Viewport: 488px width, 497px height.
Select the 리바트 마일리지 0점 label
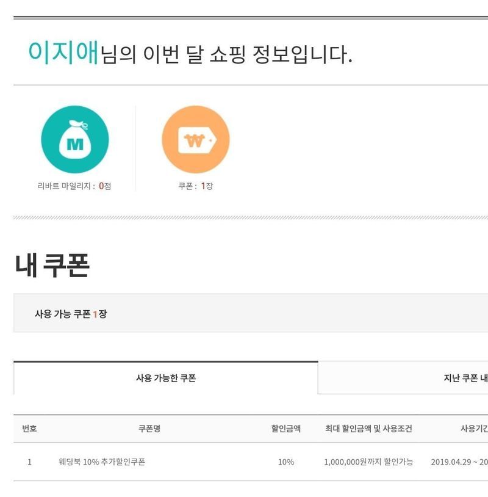(74, 186)
